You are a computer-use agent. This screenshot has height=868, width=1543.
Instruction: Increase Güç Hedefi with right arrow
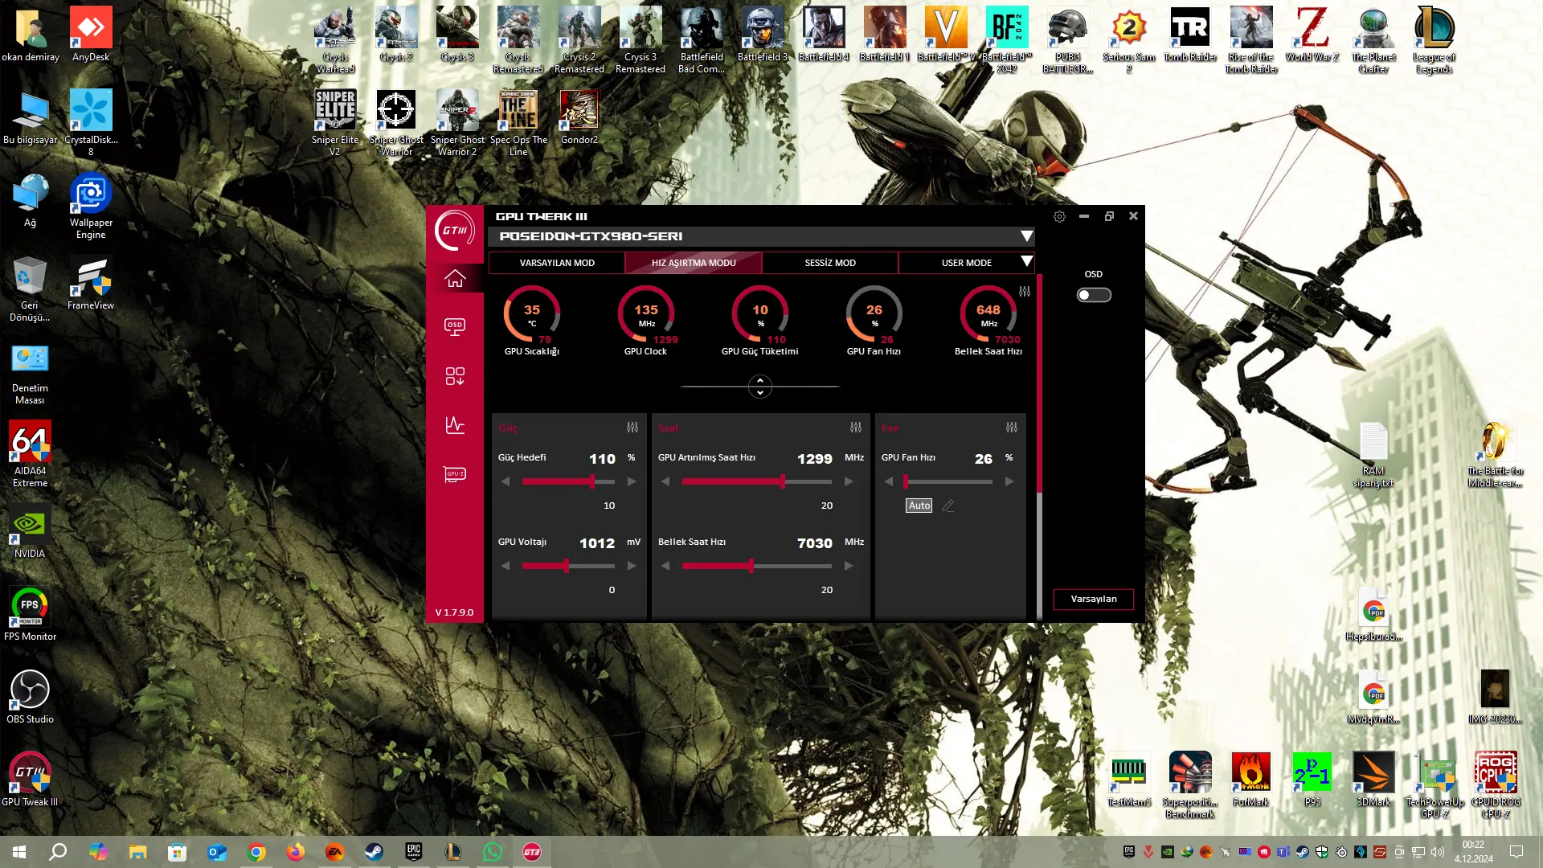pos(632,481)
